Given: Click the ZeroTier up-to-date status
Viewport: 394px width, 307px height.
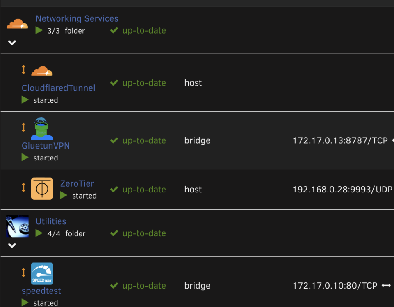Looking at the screenshot, I should point(138,190).
